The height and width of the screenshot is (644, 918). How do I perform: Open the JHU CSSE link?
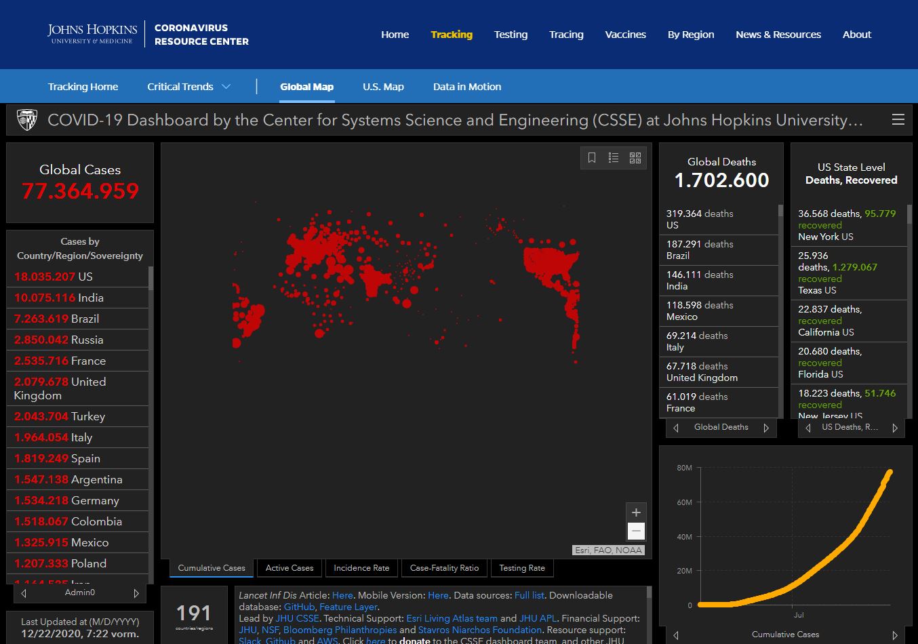point(297,618)
